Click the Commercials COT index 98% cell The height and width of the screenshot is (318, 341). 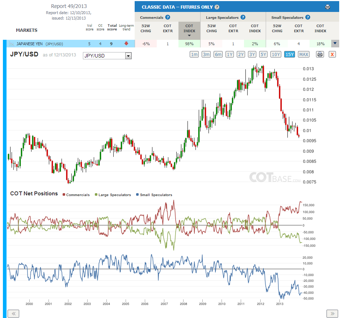[189, 44]
